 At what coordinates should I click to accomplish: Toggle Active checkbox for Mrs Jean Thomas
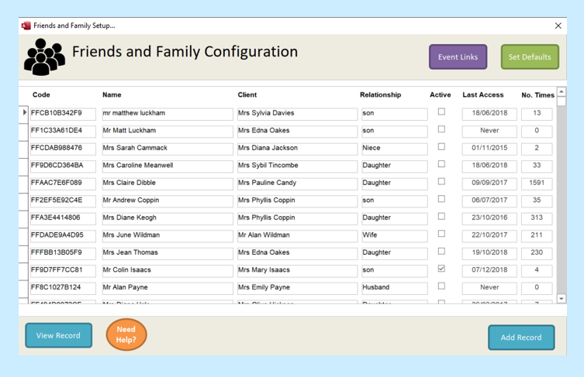click(441, 252)
